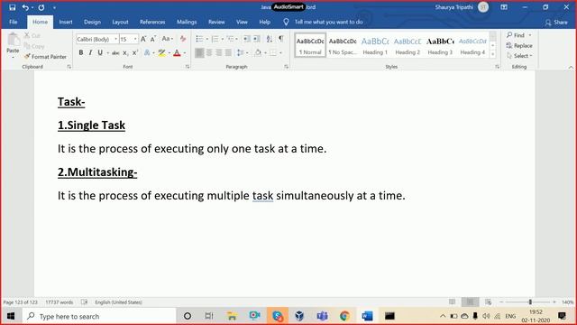Toggle Underline formatting
The image size is (577, 325).
100,52
